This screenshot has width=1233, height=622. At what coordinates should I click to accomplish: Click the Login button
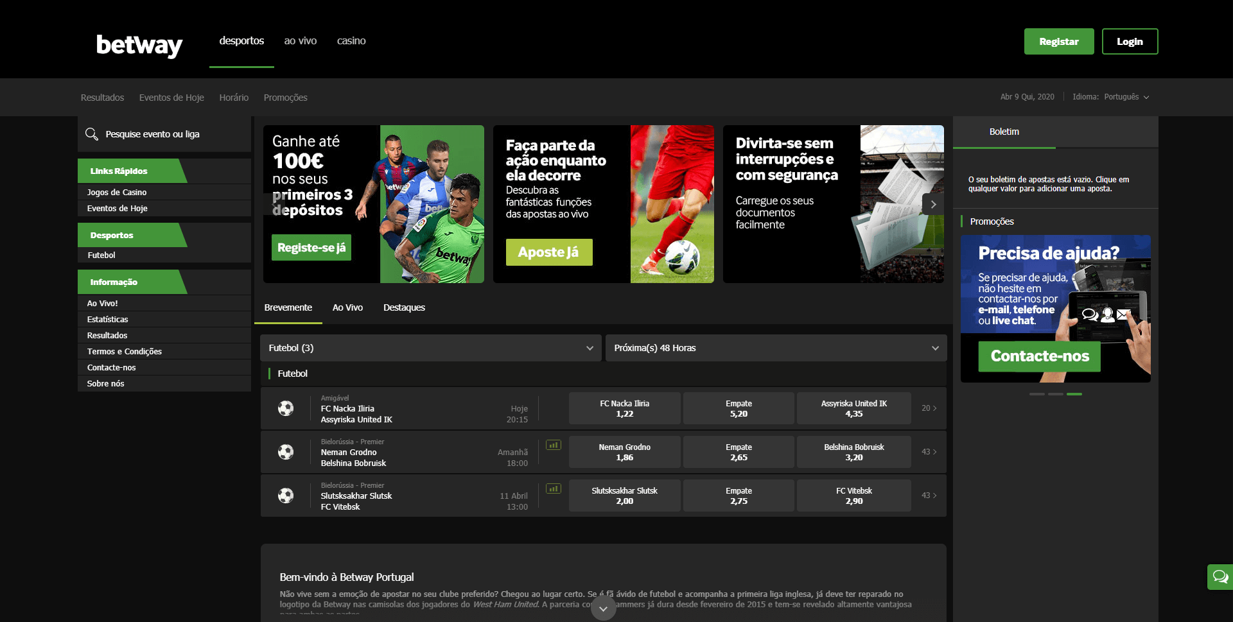[x=1130, y=42]
